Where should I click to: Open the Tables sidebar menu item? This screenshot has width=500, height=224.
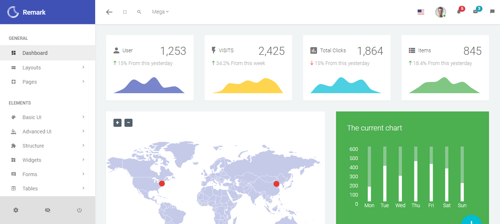point(48,189)
